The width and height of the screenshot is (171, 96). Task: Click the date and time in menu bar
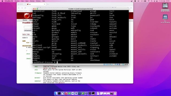point(164,1)
